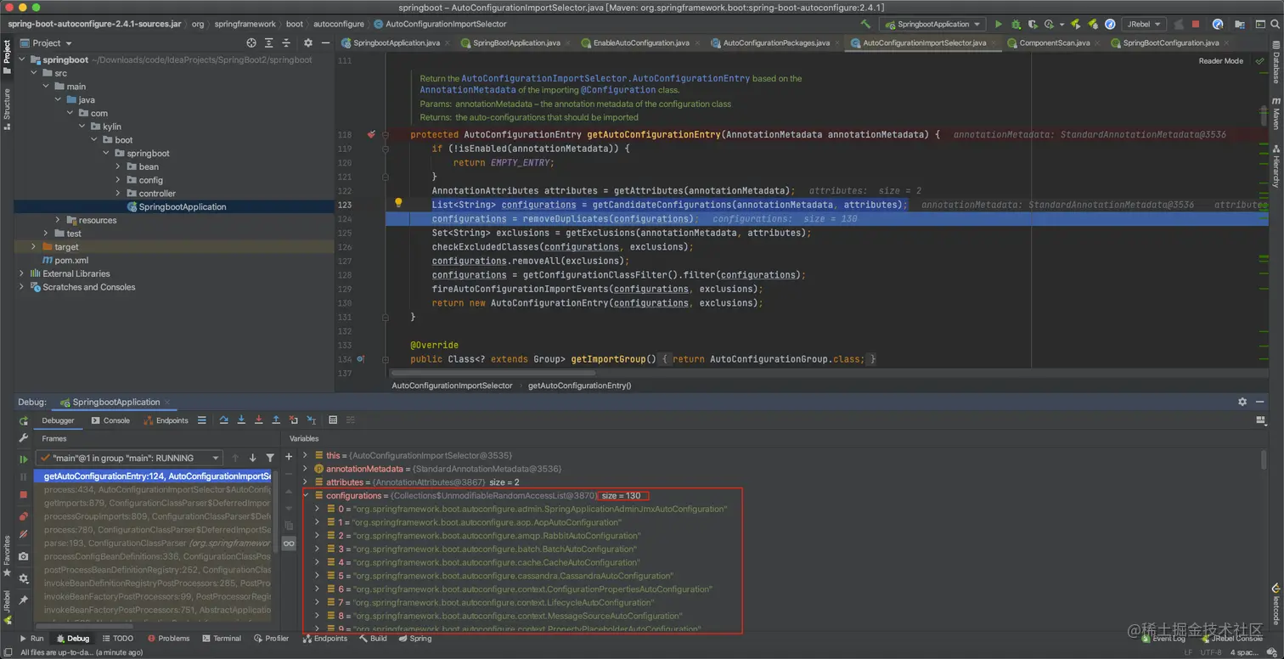Click New Watch plus icon in Variables
The image size is (1284, 659).
[x=289, y=457]
